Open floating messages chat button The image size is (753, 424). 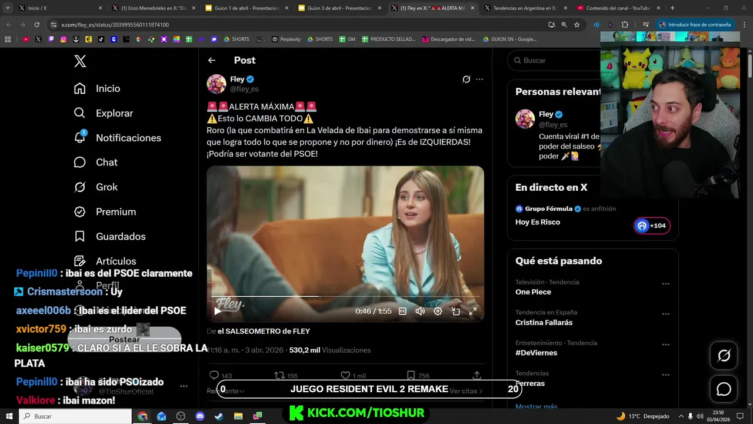[x=724, y=389]
